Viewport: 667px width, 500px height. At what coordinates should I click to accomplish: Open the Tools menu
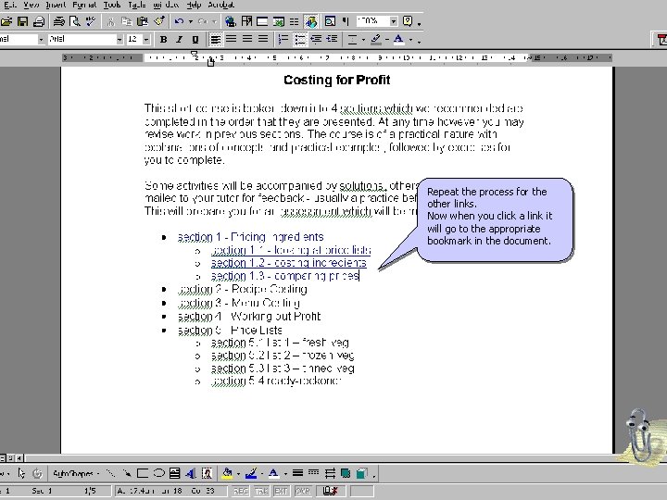point(112,5)
